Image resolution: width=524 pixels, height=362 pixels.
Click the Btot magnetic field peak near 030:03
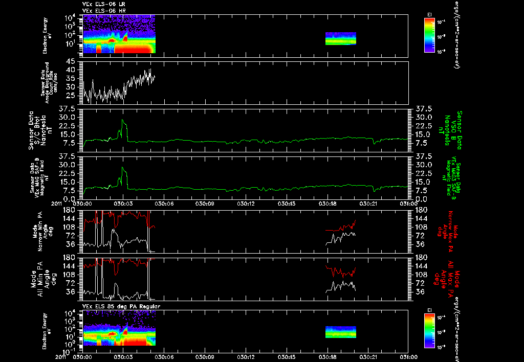coord(123,120)
